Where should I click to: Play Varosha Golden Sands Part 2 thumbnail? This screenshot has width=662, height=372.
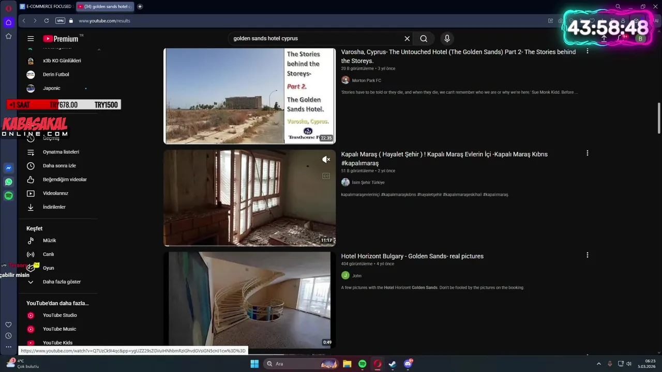(249, 96)
